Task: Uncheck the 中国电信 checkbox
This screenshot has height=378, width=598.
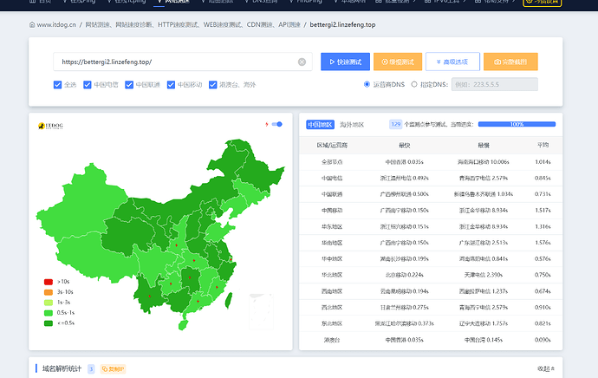Action: (88, 85)
